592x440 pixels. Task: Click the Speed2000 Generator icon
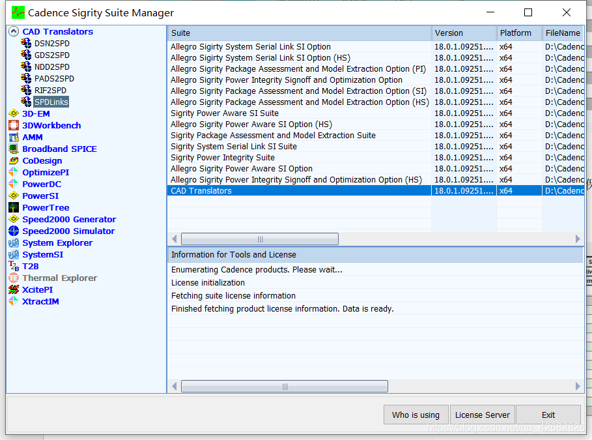14,219
